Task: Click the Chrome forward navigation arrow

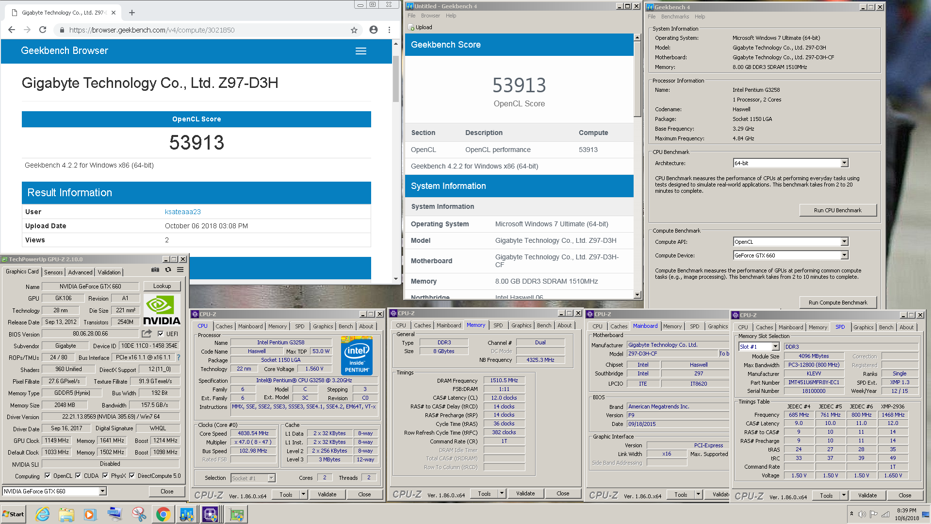Action: [27, 30]
